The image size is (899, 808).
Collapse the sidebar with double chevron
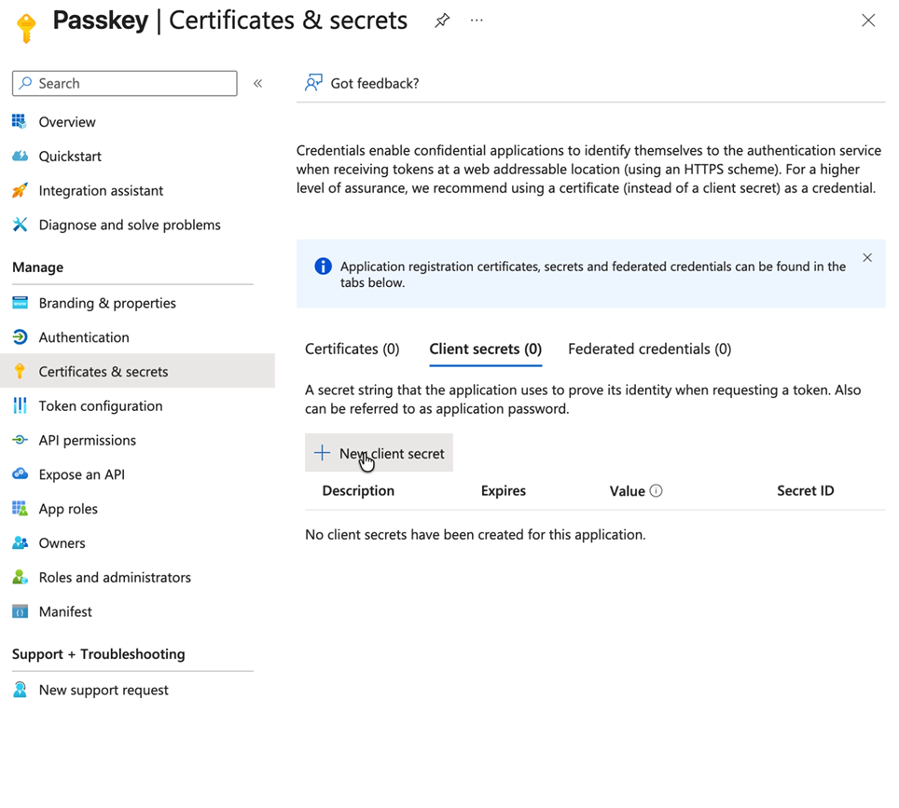pyautogui.click(x=258, y=84)
